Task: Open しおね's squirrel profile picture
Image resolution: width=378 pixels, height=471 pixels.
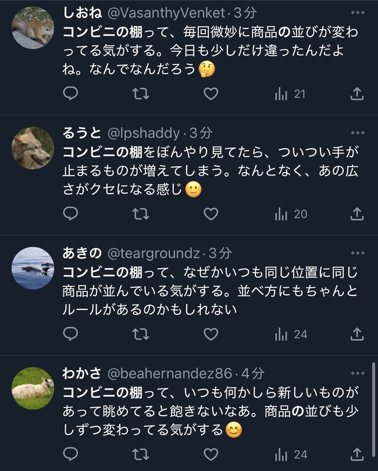Action: [33, 28]
